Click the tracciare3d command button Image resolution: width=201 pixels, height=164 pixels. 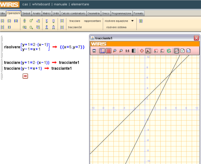coord(75,27)
